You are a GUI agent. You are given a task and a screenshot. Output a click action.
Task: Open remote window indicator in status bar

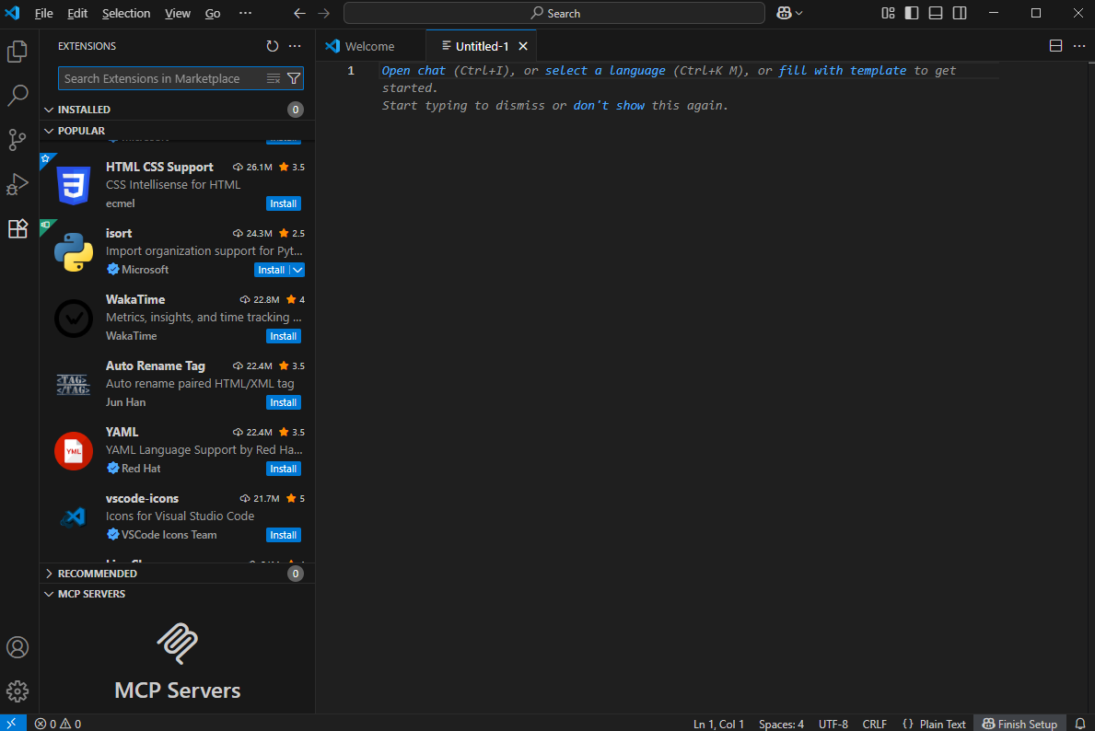click(13, 724)
